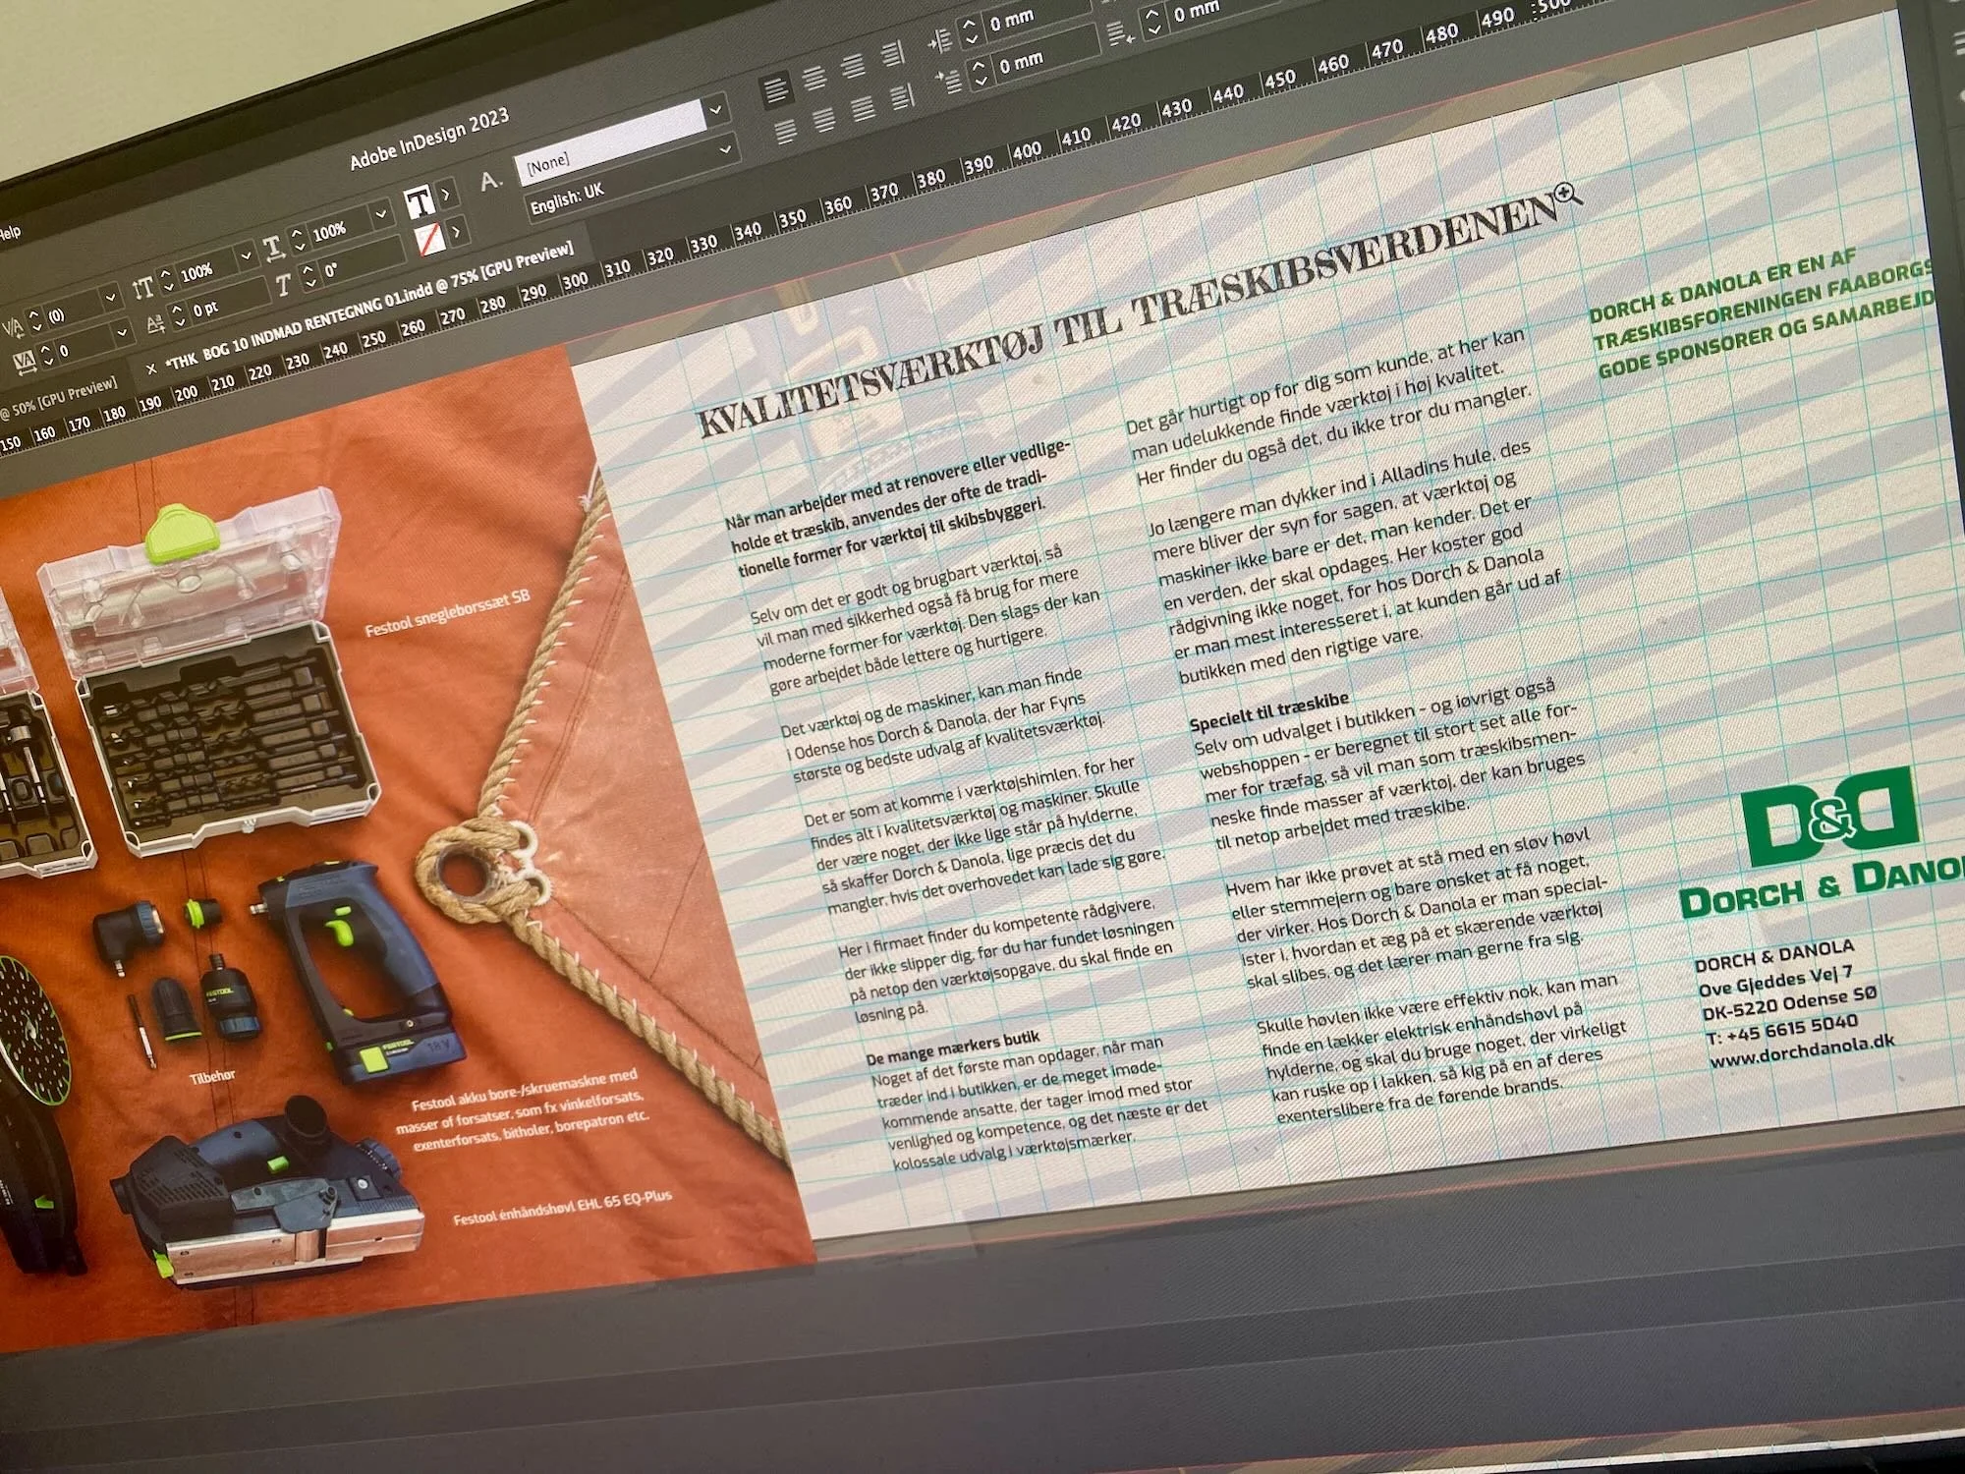The height and width of the screenshot is (1474, 1965).
Task: Close the THK BOG 10 document tab
Action: [x=150, y=368]
